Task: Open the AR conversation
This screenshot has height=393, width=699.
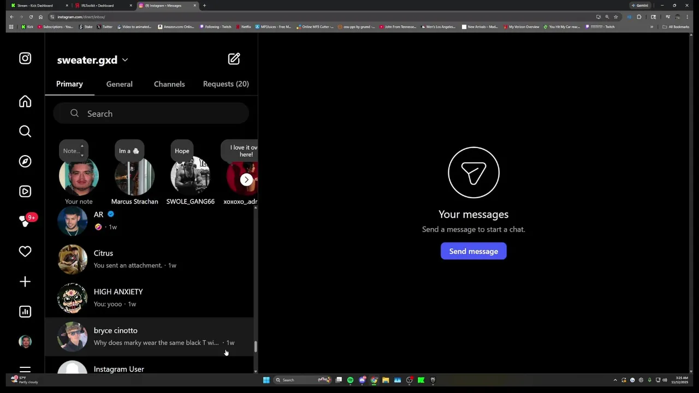Action: point(149,221)
